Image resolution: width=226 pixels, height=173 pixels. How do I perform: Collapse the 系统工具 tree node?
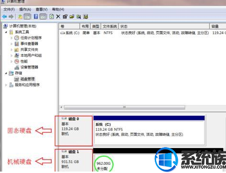pyautogui.click(x=6, y=32)
